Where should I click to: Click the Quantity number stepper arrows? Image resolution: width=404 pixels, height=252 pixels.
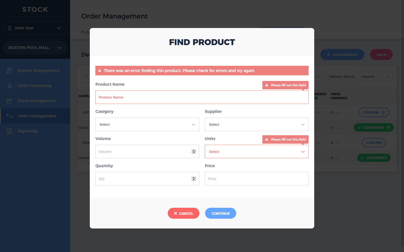(194, 179)
